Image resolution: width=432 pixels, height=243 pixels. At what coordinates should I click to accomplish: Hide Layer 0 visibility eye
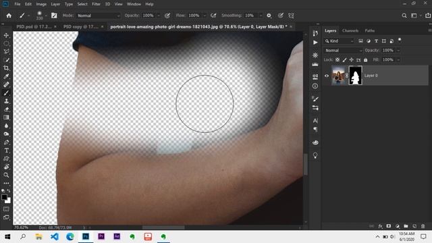[327, 76]
